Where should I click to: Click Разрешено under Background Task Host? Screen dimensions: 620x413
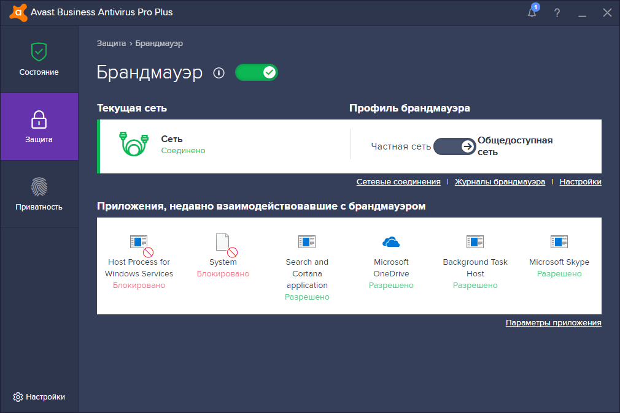click(x=475, y=285)
